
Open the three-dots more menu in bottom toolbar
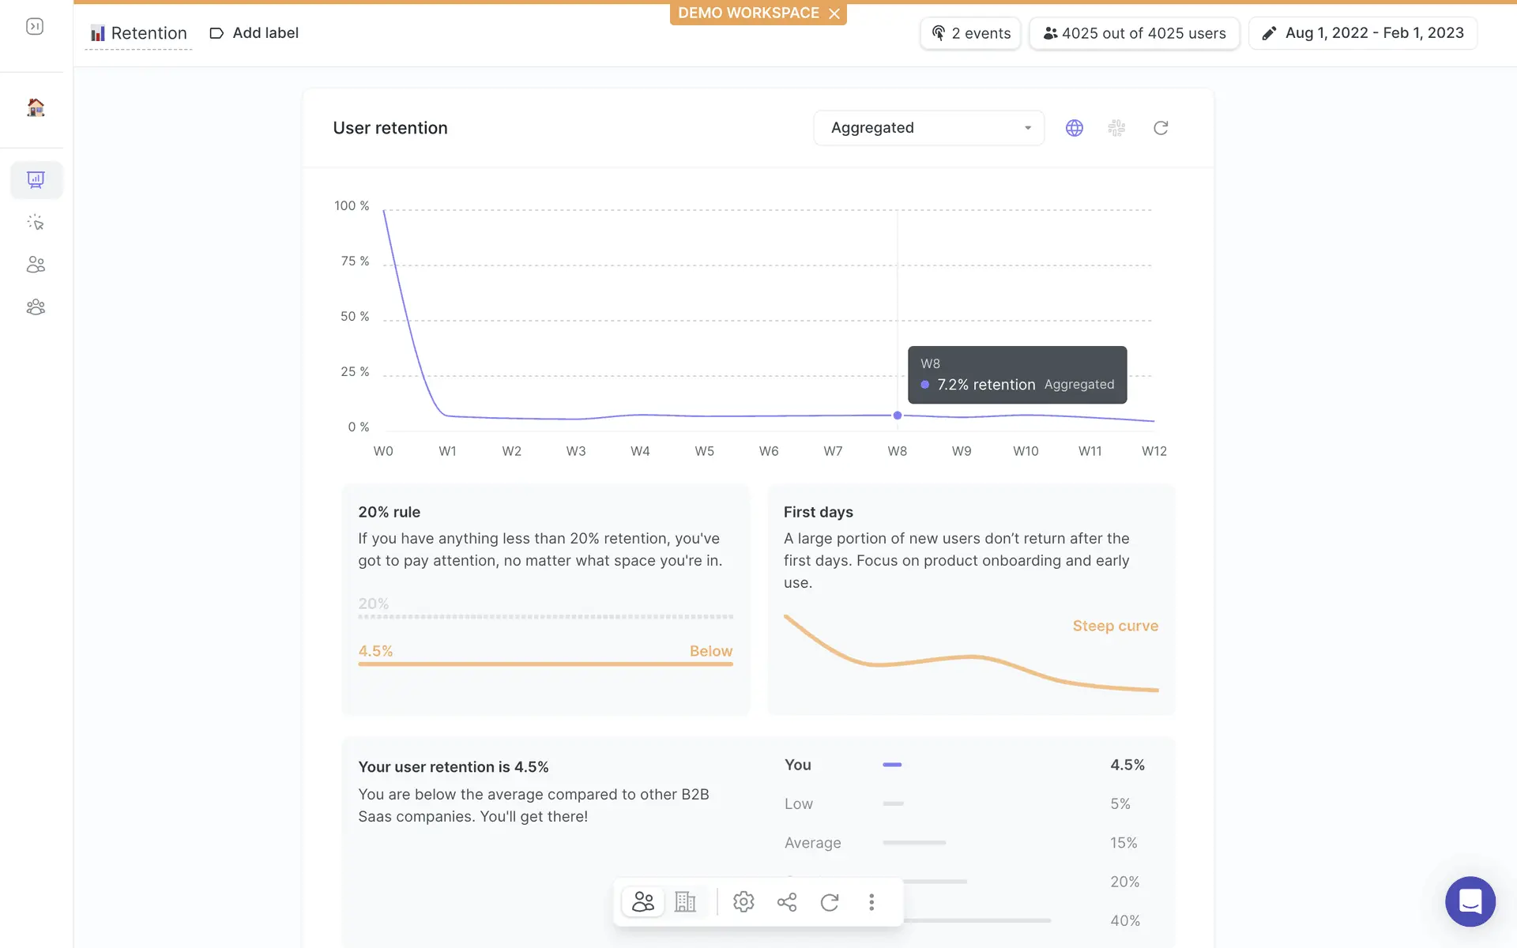[871, 902]
